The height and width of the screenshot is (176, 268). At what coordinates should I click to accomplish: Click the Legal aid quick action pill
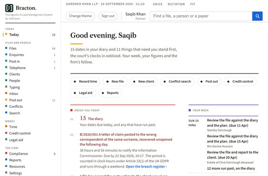83,93
